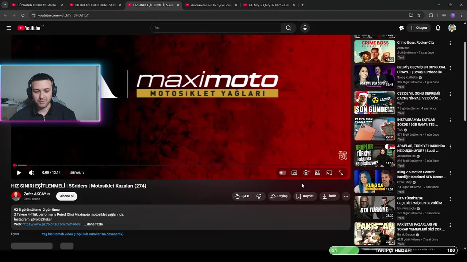Viewport: 467px width, 262px height.
Task: Mute the video volume speaker icon
Action: (32, 173)
